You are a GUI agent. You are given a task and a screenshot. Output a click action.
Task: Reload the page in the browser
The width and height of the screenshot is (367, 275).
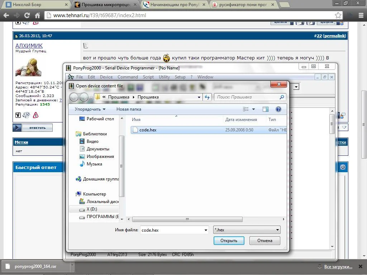coord(27,15)
